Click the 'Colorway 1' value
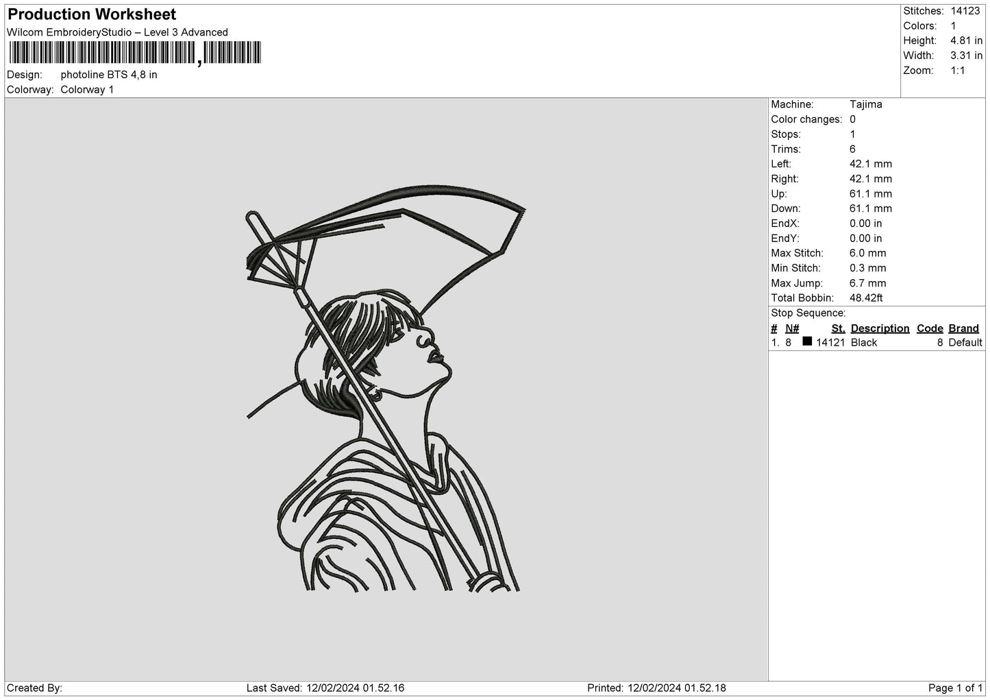The image size is (990, 700). (x=87, y=90)
